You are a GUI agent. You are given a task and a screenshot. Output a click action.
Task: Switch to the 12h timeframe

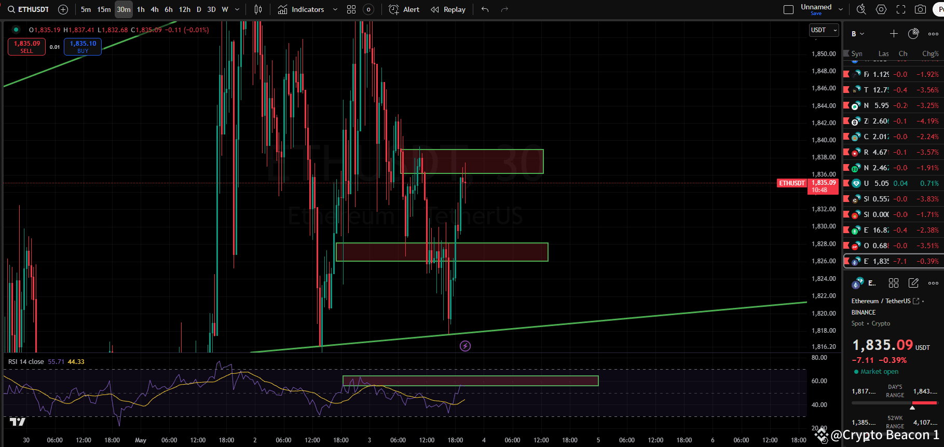tap(184, 9)
